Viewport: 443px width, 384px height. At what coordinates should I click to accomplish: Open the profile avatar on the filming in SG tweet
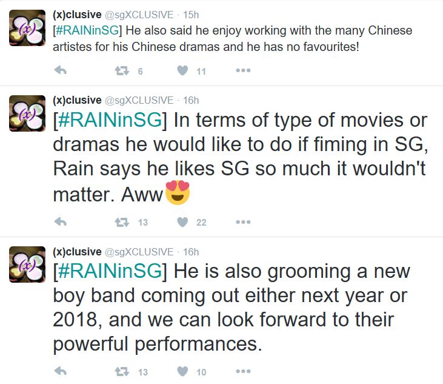(27, 113)
